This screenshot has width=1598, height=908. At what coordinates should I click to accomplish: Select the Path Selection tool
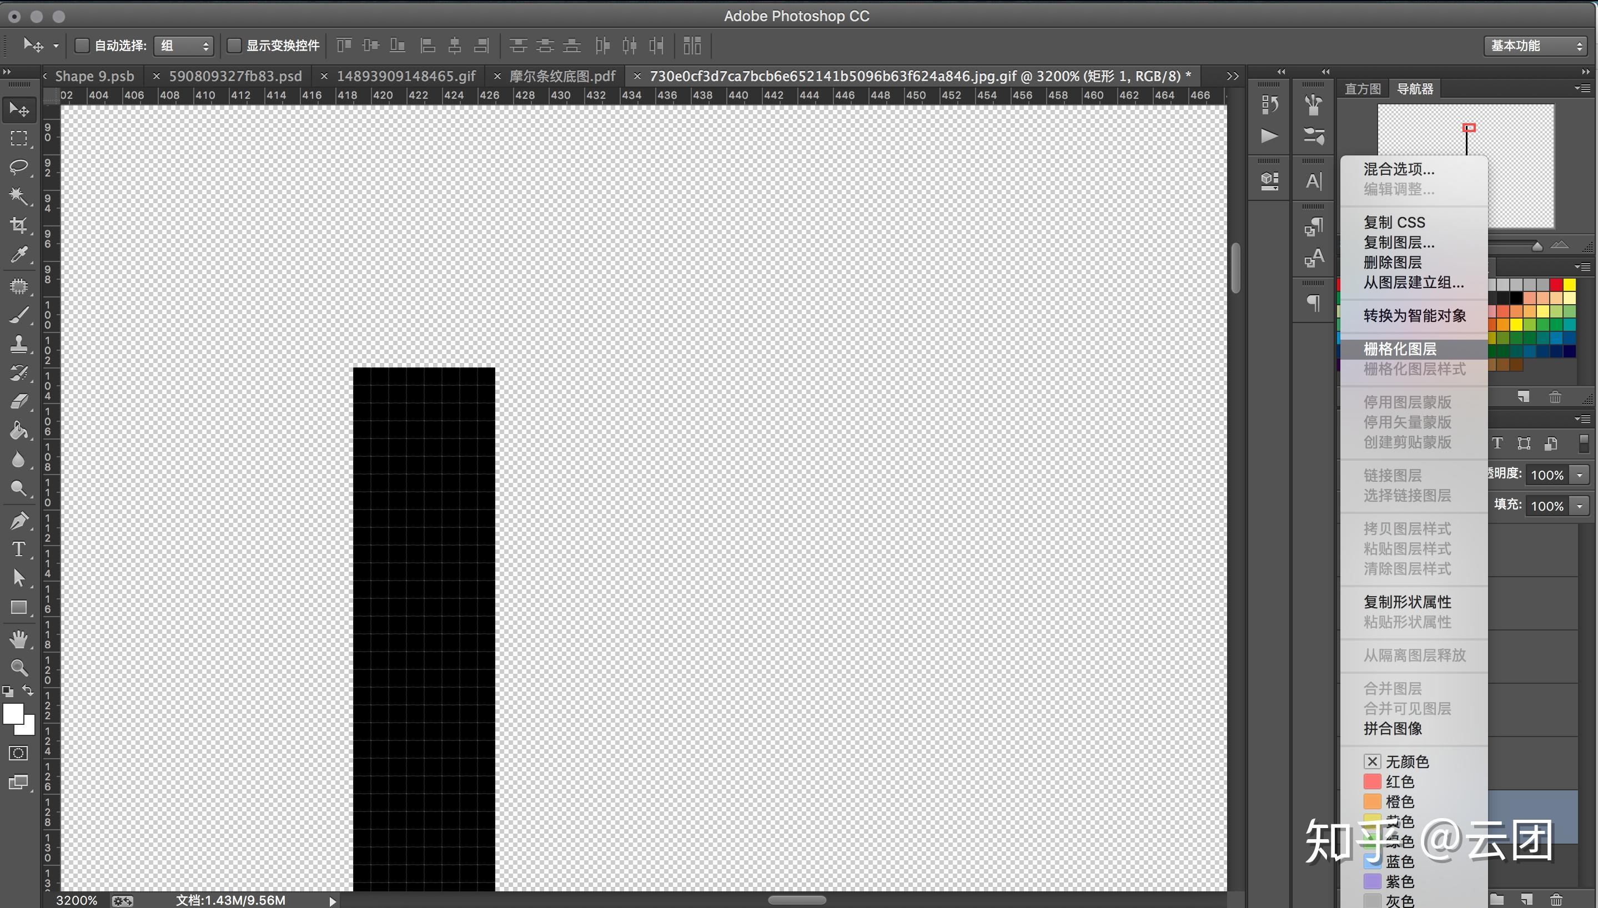coord(19,578)
